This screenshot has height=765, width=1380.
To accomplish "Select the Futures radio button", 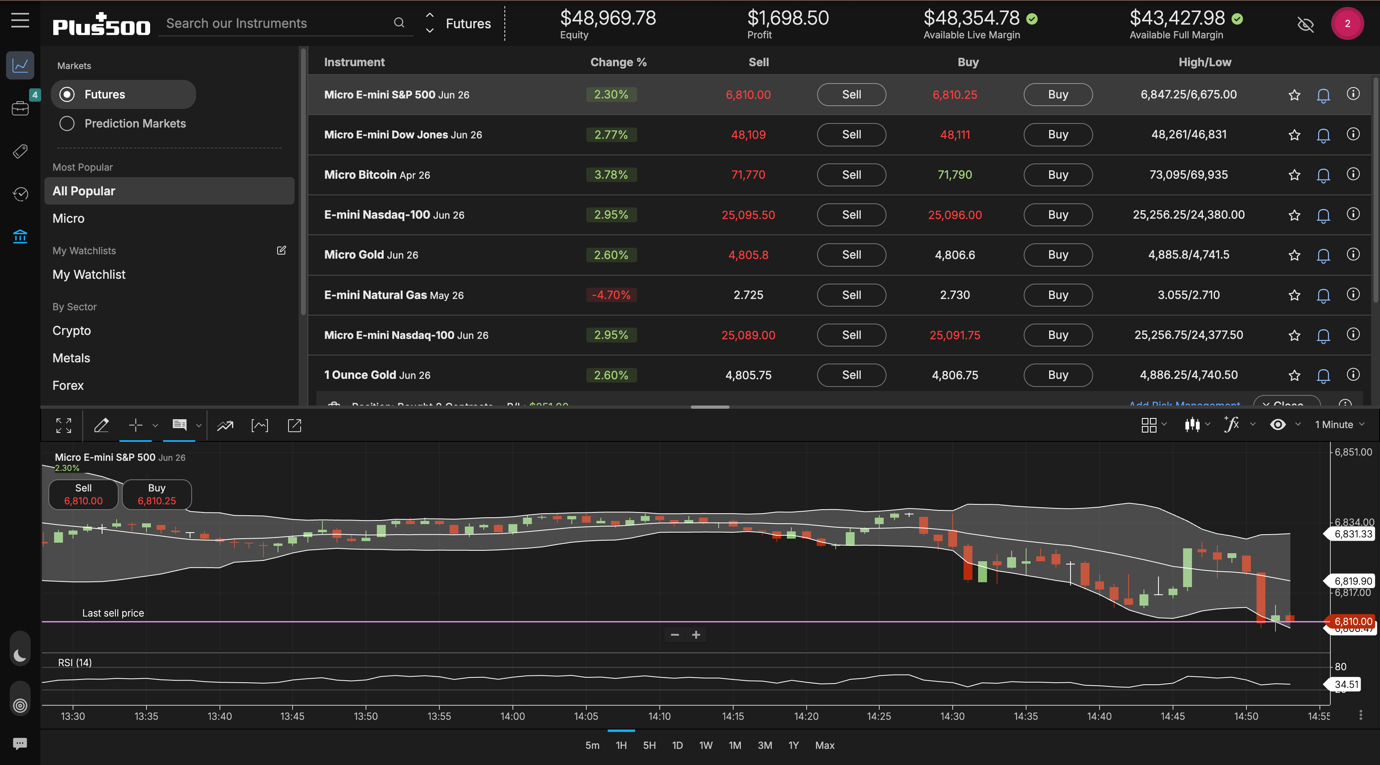I will click(x=67, y=94).
